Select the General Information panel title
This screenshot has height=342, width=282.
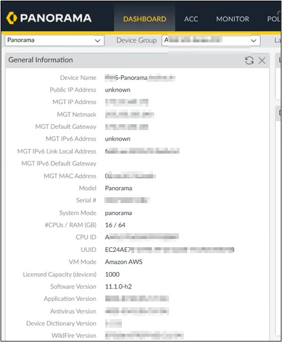41,60
